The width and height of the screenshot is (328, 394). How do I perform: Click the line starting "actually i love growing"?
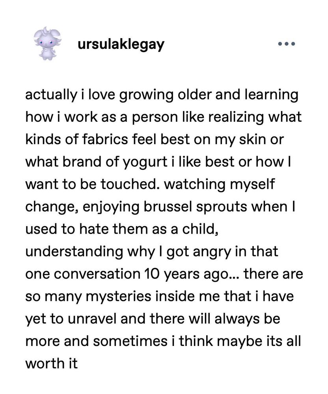tap(162, 95)
